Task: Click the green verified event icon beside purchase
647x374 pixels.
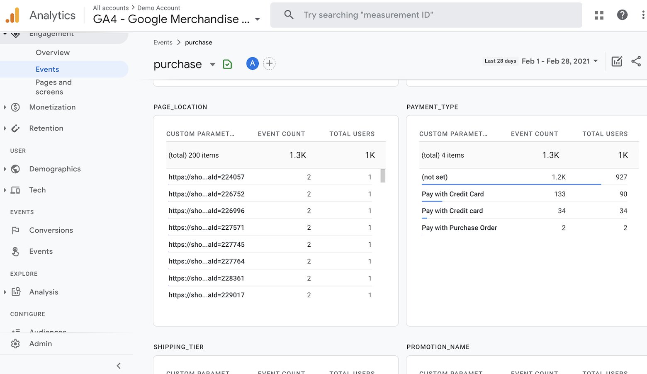Action: 227,64
